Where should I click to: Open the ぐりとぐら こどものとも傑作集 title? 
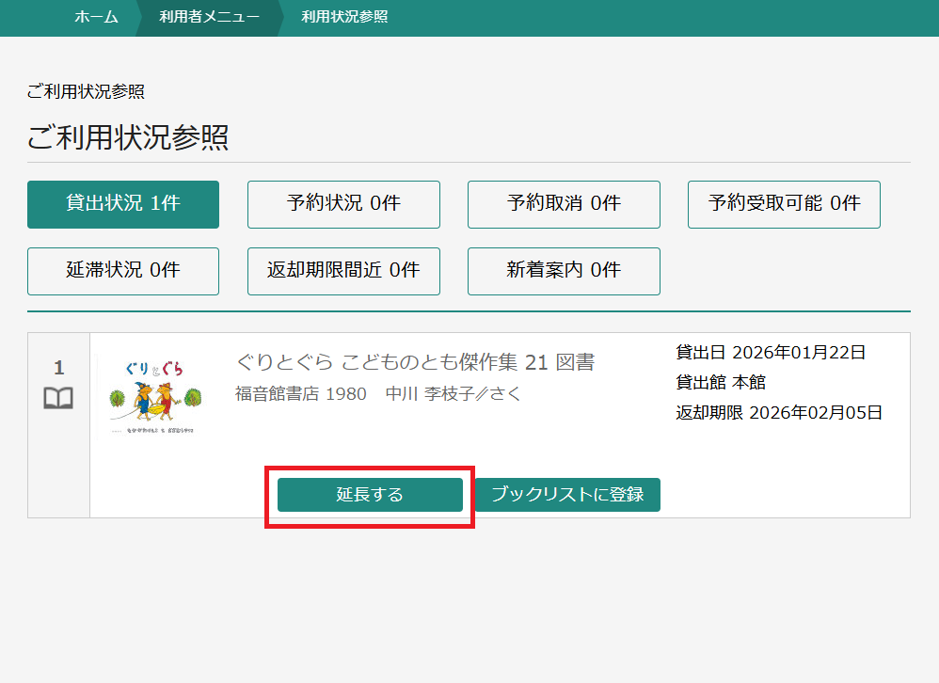[x=414, y=362]
